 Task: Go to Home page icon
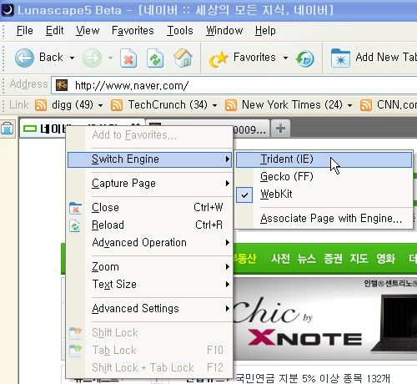click(x=183, y=58)
